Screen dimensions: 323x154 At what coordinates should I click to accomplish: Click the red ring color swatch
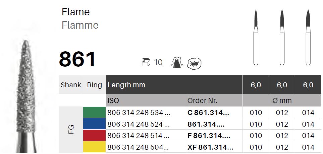(x=94, y=135)
